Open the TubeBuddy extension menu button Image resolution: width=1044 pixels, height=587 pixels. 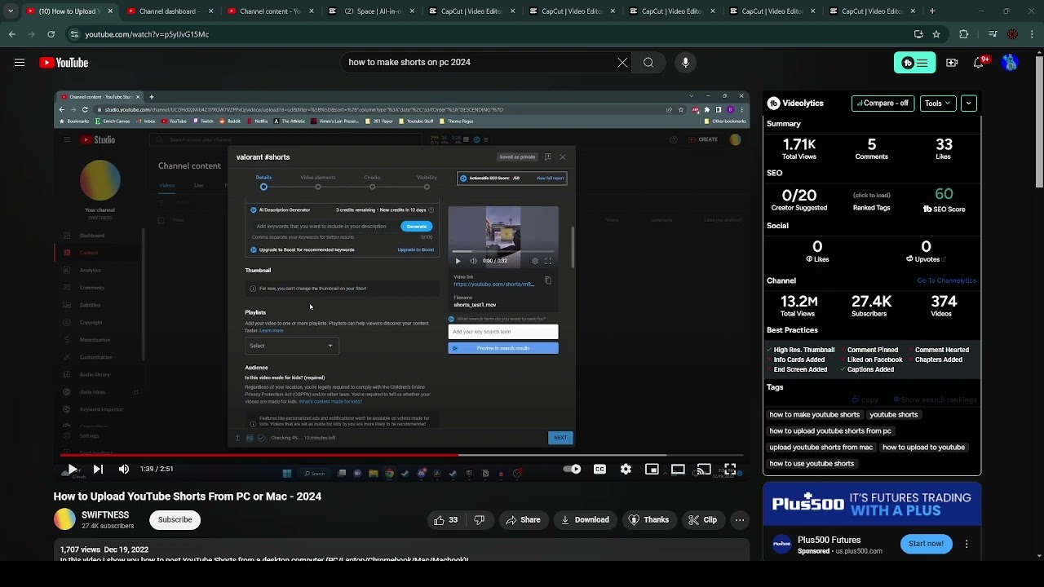tap(915, 63)
